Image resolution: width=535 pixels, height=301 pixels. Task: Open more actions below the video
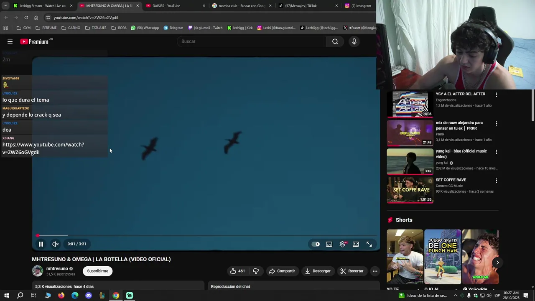point(375,271)
